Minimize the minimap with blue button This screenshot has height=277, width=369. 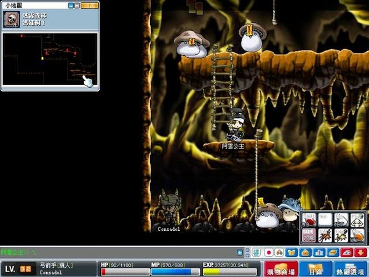tap(71, 6)
